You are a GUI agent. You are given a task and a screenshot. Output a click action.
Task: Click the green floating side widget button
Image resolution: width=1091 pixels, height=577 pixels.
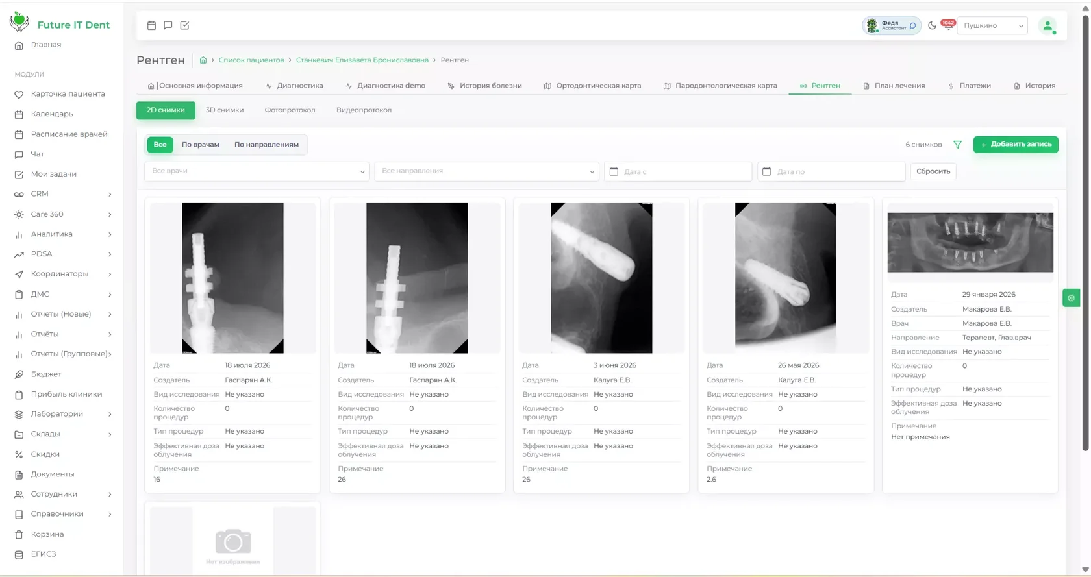tap(1071, 298)
